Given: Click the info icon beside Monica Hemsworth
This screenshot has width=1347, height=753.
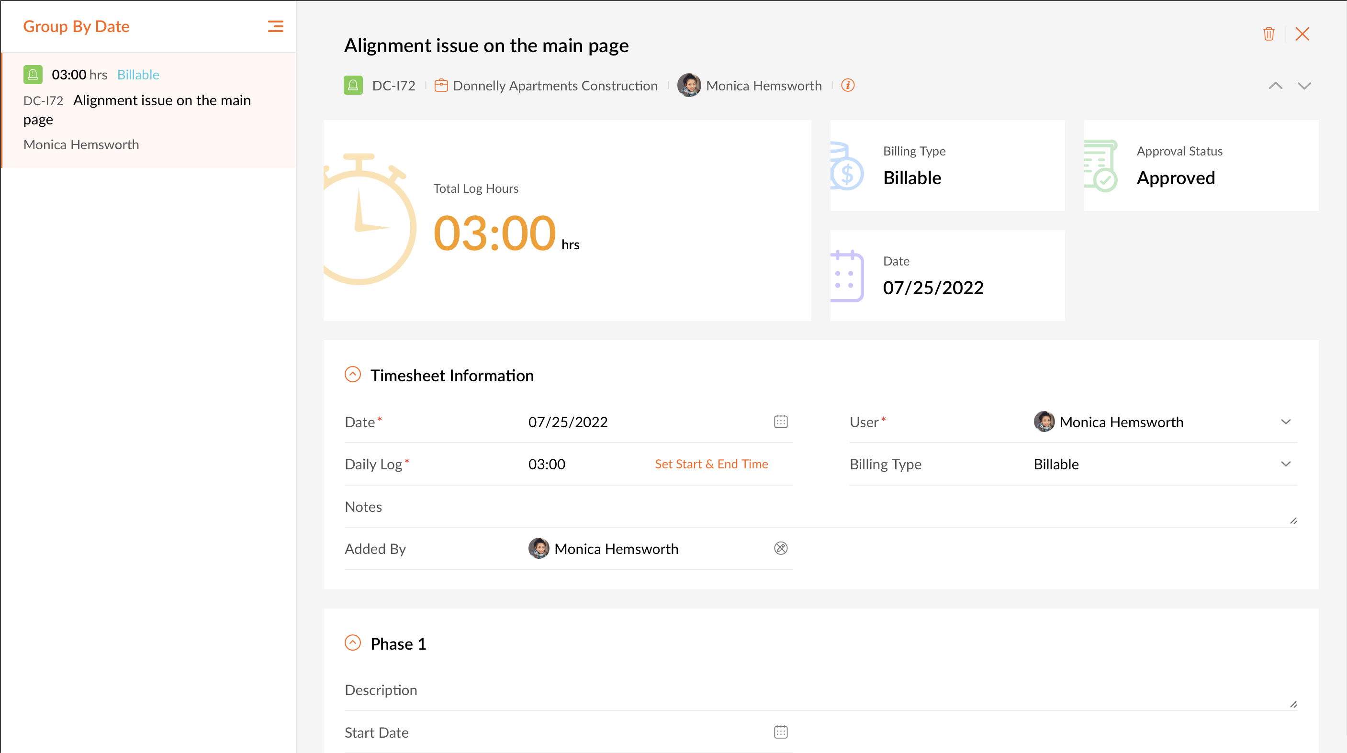Looking at the screenshot, I should pos(848,85).
